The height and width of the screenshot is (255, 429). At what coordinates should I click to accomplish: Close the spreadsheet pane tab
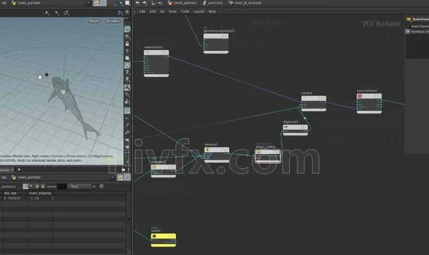pyautogui.click(x=12, y=170)
